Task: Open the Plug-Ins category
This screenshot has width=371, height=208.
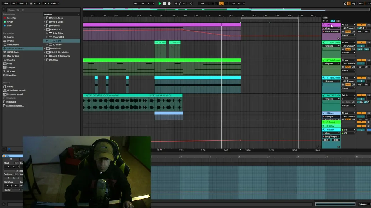Action: pos(11,60)
